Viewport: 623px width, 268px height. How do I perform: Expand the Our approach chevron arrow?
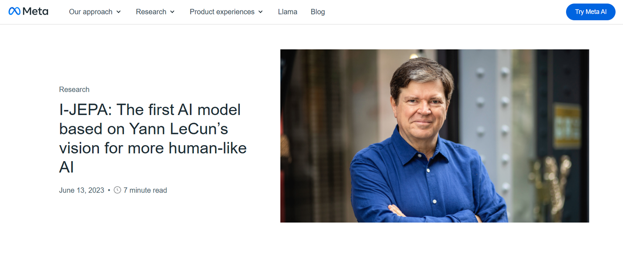click(x=118, y=12)
